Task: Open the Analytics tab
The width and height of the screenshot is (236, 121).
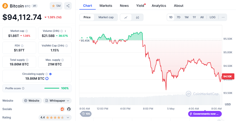Action: (x=159, y=5)
